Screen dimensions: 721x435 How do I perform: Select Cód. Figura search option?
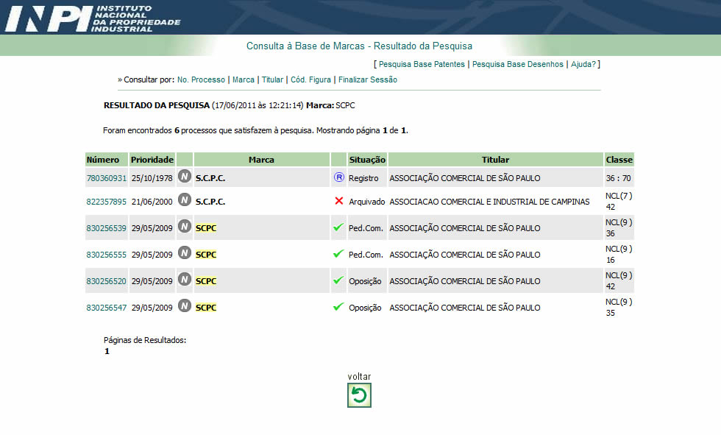pyautogui.click(x=310, y=79)
